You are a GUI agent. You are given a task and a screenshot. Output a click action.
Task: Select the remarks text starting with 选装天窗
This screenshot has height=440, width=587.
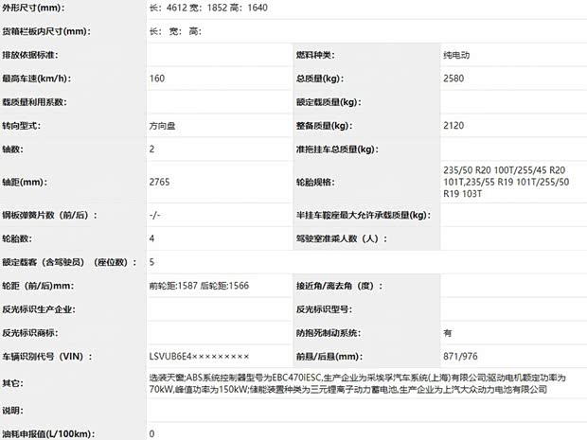pyautogui.click(x=357, y=383)
